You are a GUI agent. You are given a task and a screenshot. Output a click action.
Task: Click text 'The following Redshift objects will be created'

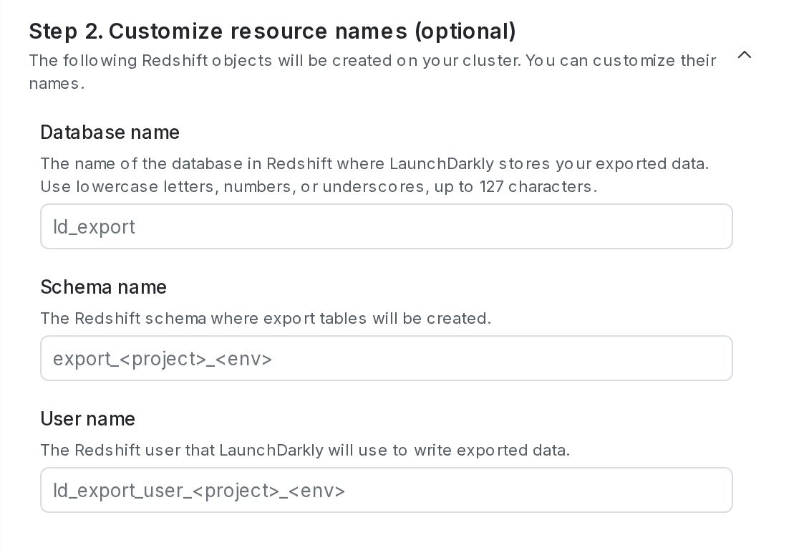click(210, 61)
